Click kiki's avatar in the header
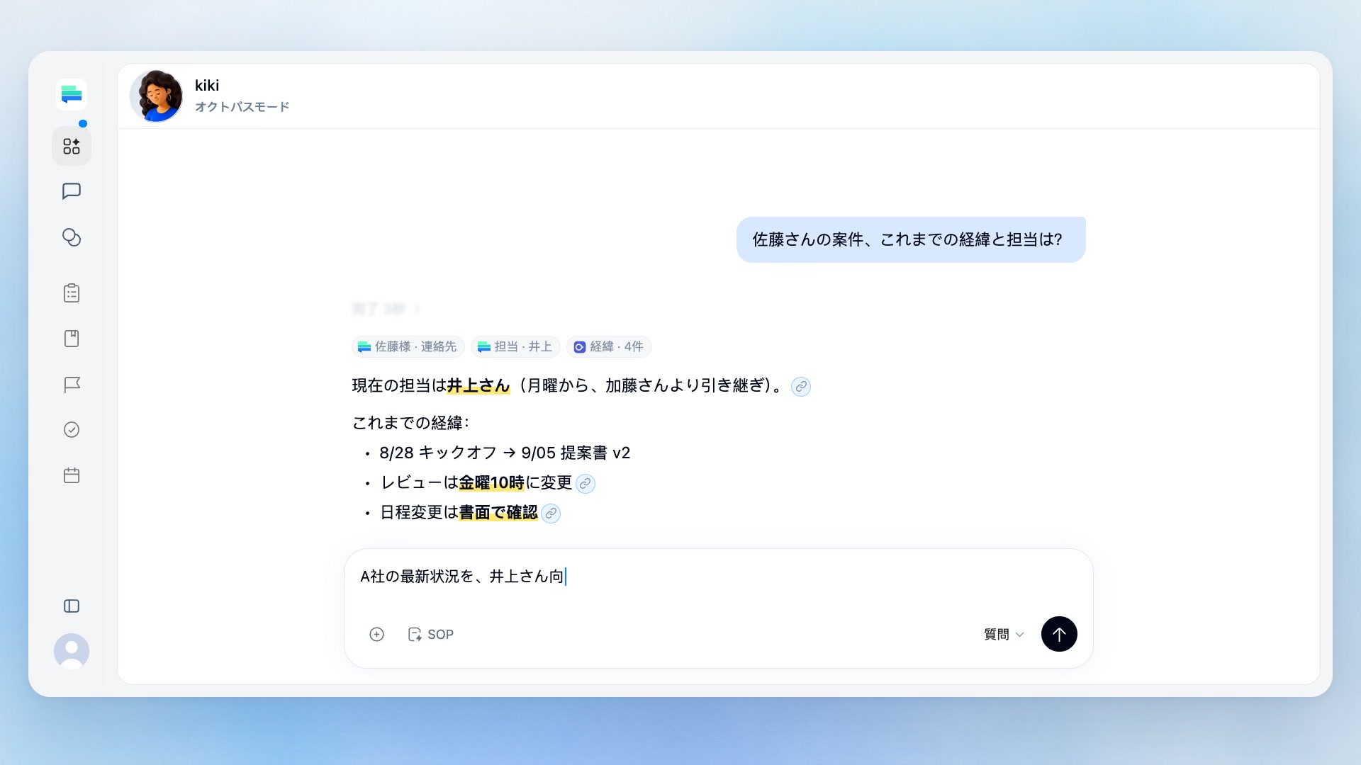The height and width of the screenshot is (765, 1361). [x=156, y=96]
